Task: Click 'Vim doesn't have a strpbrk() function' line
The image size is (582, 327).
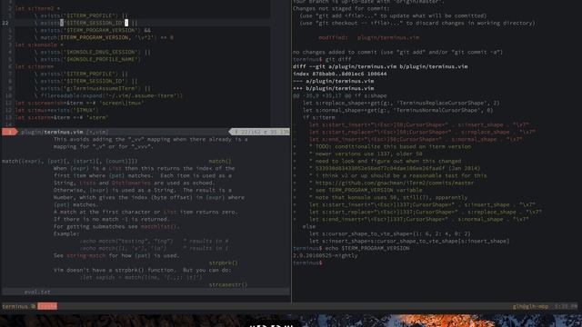Action: coord(142,271)
